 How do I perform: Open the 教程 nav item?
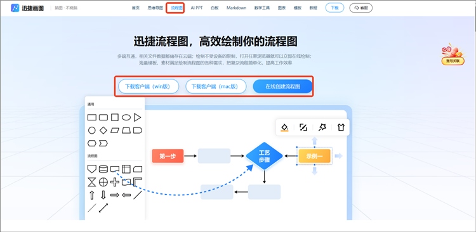(x=314, y=8)
